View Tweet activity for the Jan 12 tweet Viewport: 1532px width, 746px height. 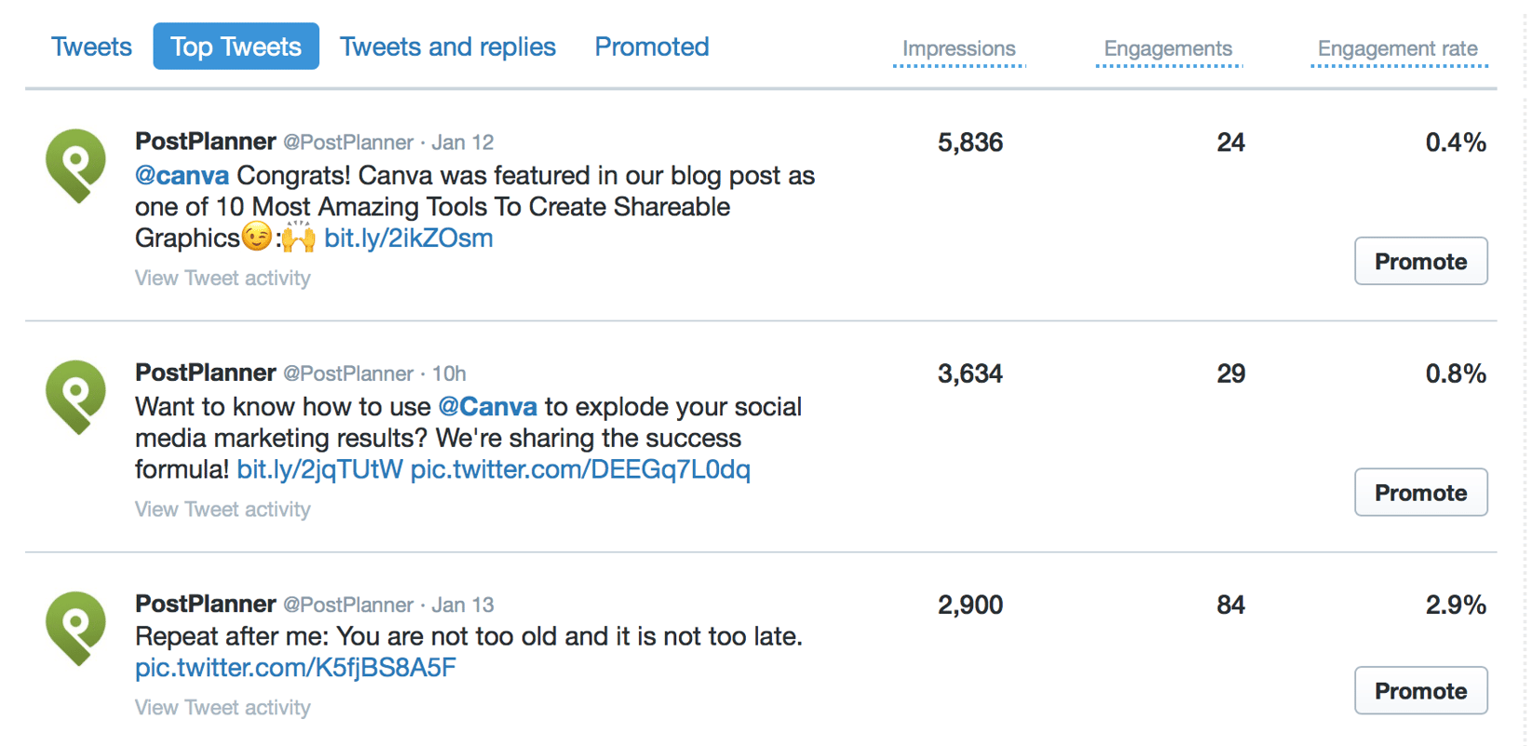coord(223,278)
